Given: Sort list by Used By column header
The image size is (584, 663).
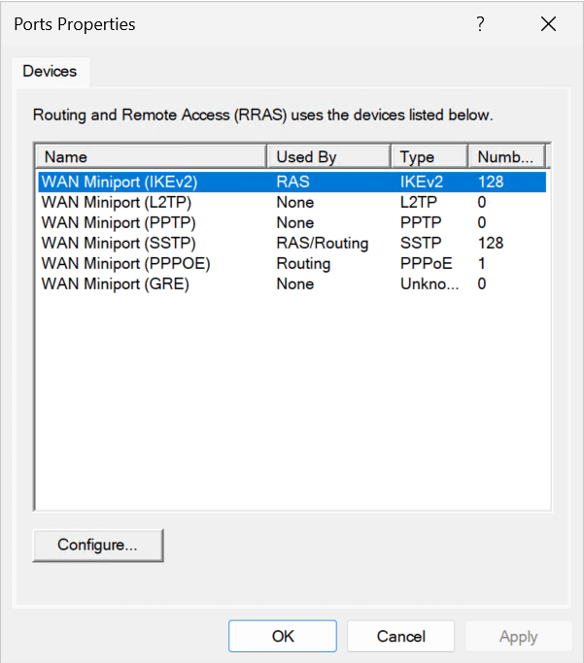Looking at the screenshot, I should (327, 156).
